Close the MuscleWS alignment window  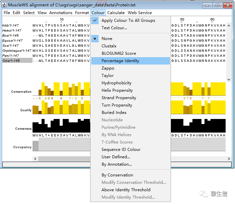228,5
